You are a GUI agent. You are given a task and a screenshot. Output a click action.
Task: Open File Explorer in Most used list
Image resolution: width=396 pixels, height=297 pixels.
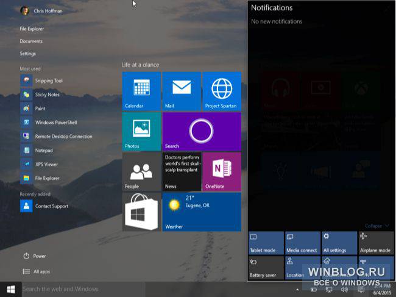point(40,178)
